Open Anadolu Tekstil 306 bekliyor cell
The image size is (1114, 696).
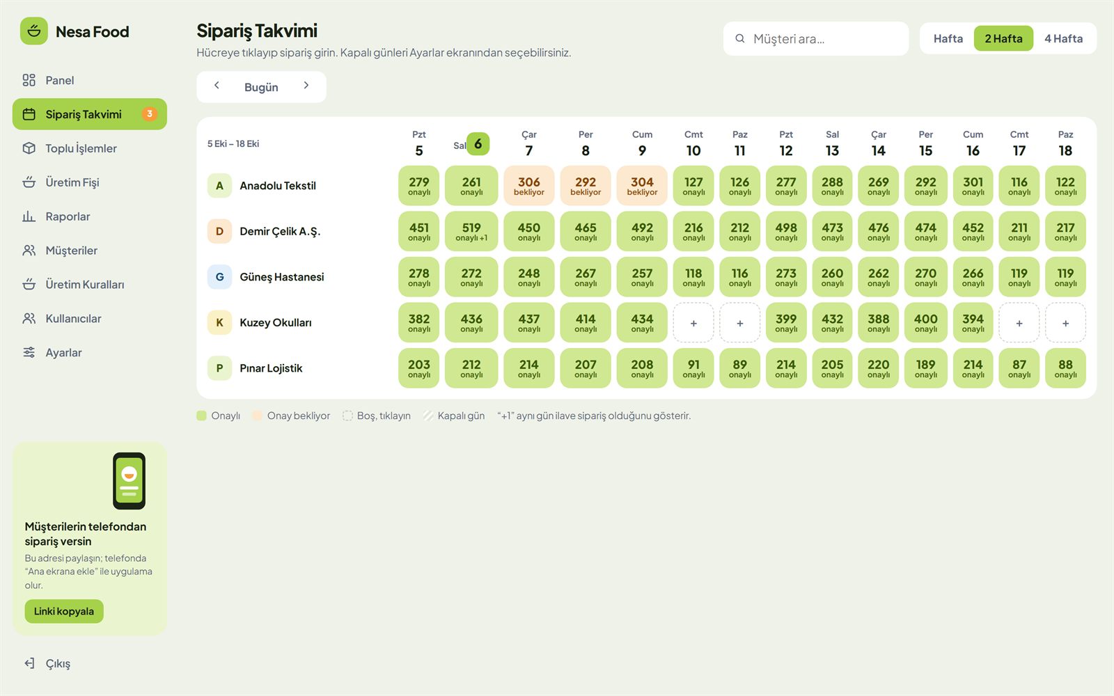[528, 186]
